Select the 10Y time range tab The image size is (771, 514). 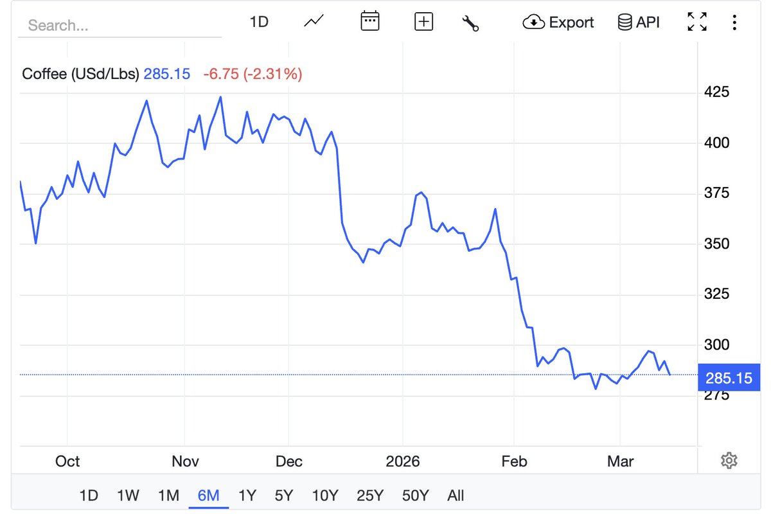(325, 495)
